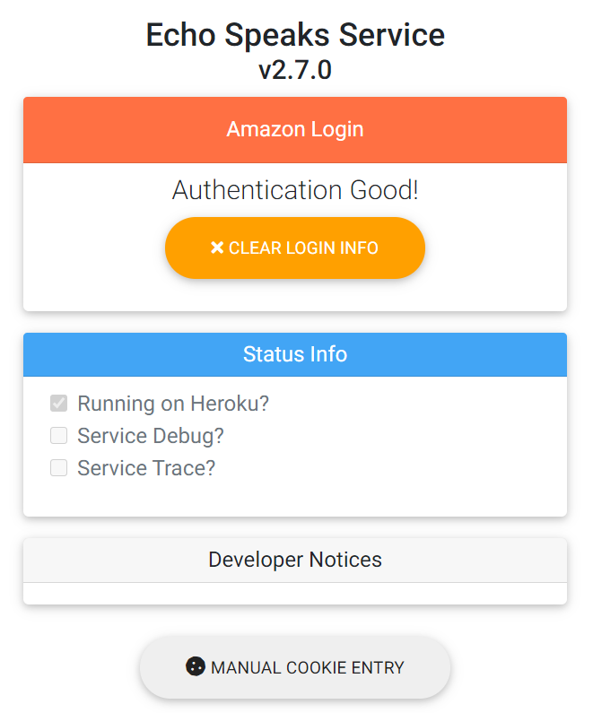Click the Service Trace? label
The height and width of the screenshot is (713, 593).
point(146,468)
